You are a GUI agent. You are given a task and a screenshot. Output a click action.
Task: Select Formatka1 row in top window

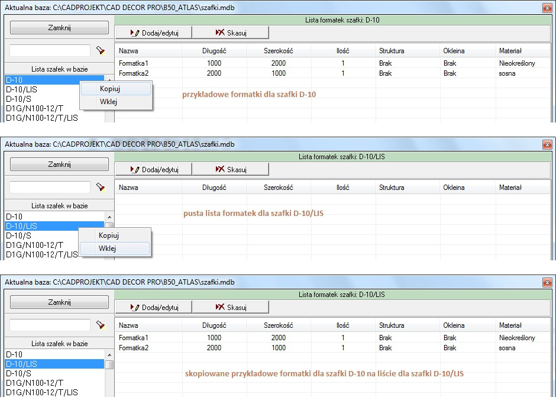pyautogui.click(x=332, y=63)
